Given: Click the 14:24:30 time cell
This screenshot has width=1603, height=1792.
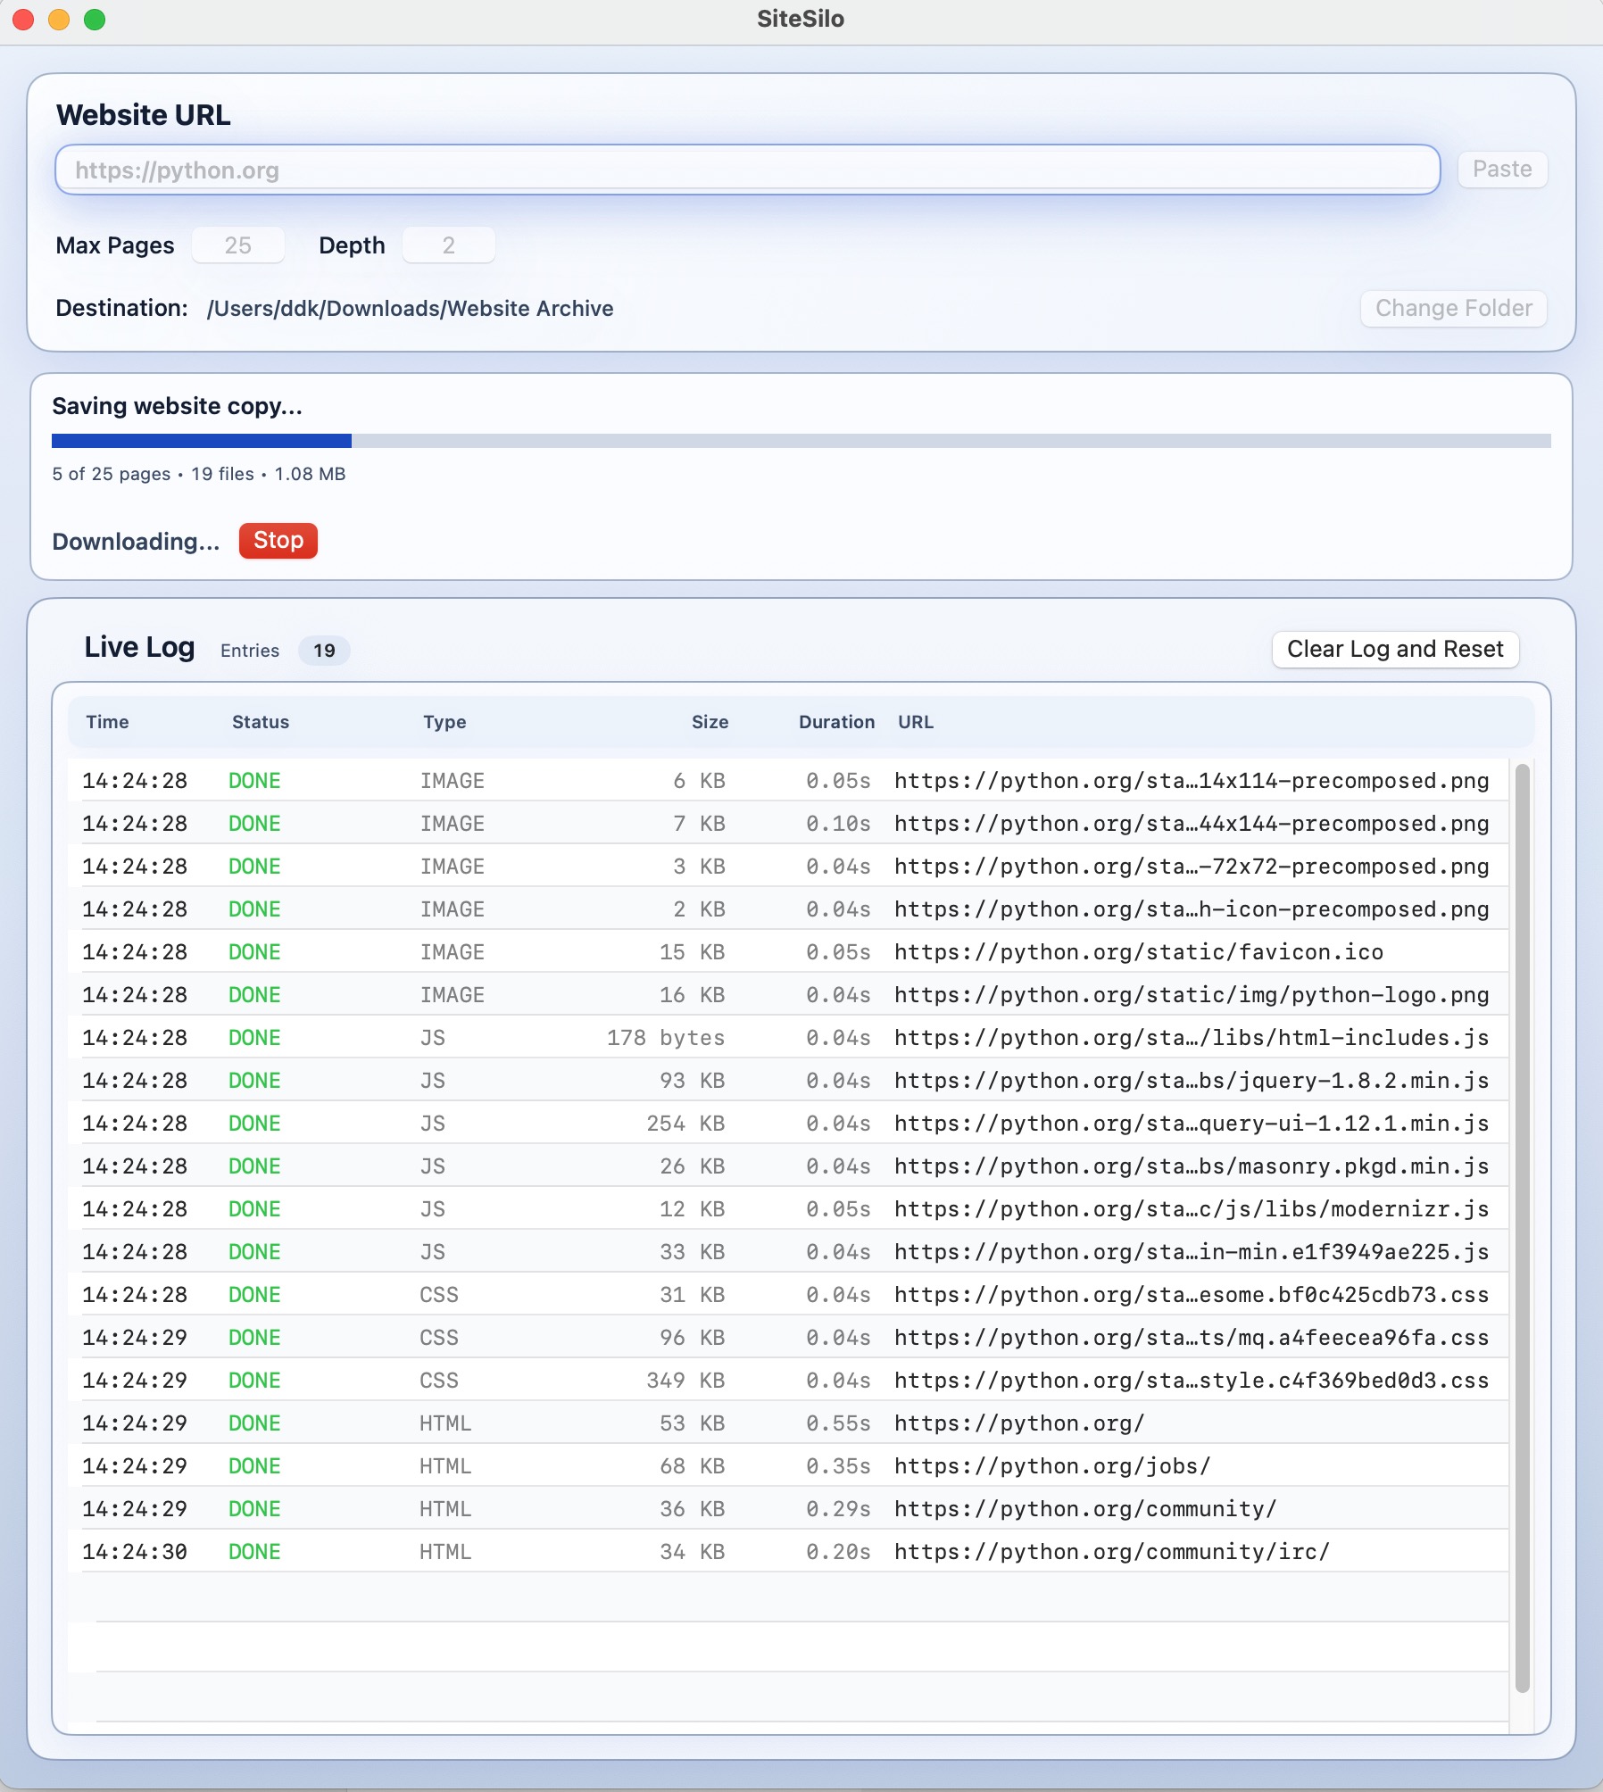Looking at the screenshot, I should click(x=135, y=1552).
